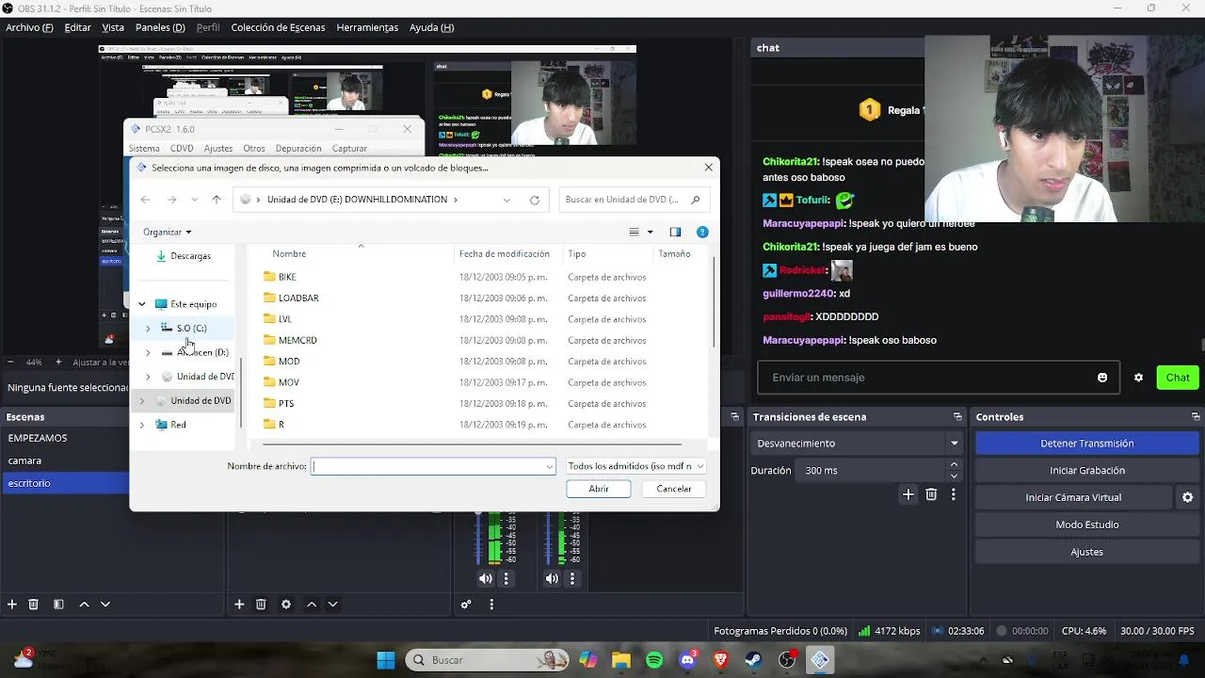Open the Windows Start menu
Viewport: 1205px width, 678px height.
[x=386, y=660]
